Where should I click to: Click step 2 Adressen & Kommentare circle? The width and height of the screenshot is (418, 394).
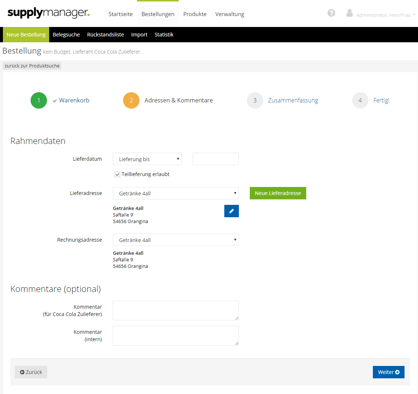point(131,101)
